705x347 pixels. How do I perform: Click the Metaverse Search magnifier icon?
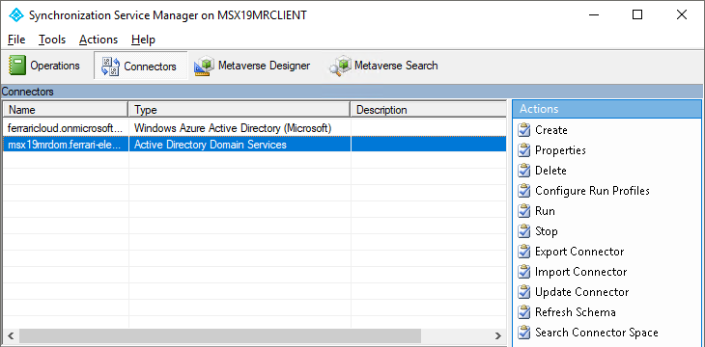pyautogui.click(x=339, y=67)
